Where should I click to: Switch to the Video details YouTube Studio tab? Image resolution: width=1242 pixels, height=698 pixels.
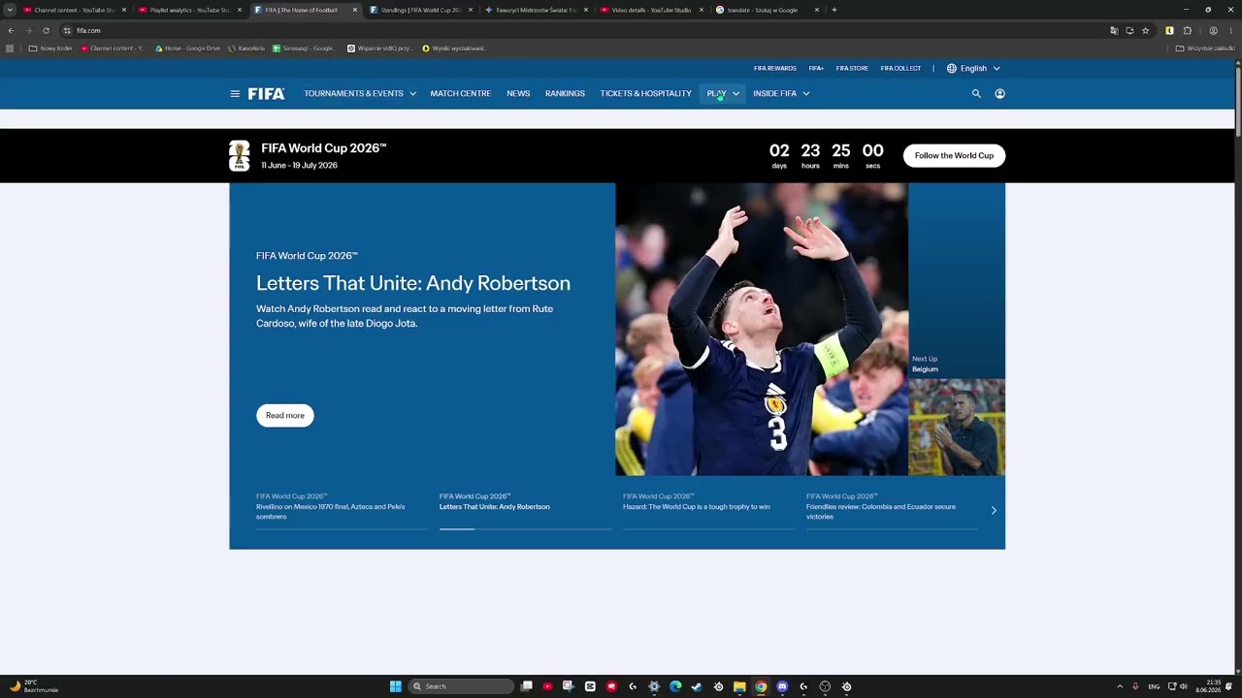(651, 10)
